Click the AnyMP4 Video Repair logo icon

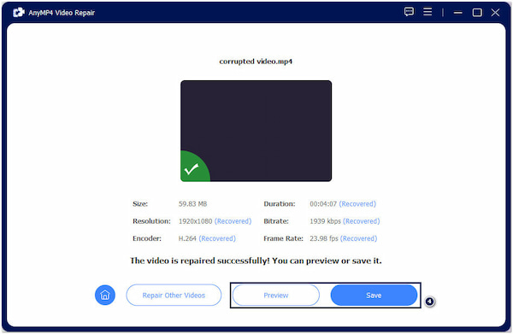tap(19, 13)
